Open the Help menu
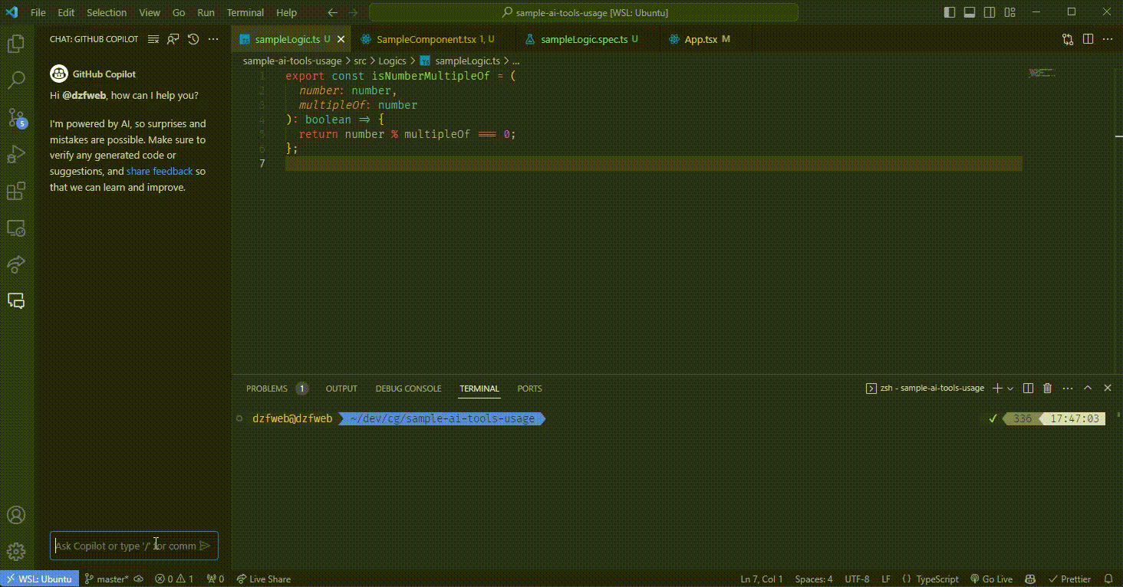 (x=286, y=12)
